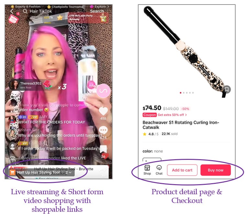Click the Add to cart button
245x214 pixels.
(182, 170)
